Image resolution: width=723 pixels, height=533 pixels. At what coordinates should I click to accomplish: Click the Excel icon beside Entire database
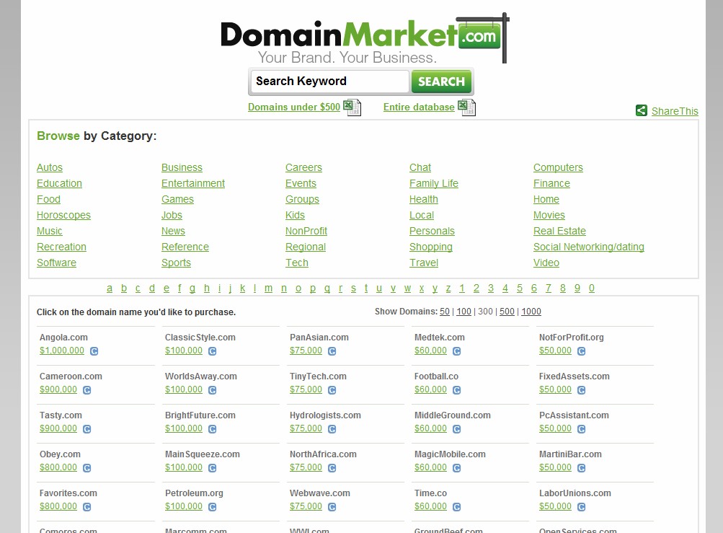[466, 107]
